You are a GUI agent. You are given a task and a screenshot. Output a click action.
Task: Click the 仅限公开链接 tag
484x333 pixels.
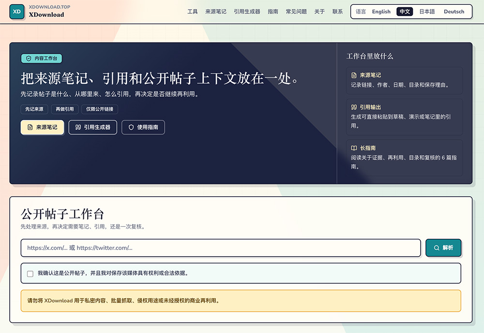click(x=100, y=109)
